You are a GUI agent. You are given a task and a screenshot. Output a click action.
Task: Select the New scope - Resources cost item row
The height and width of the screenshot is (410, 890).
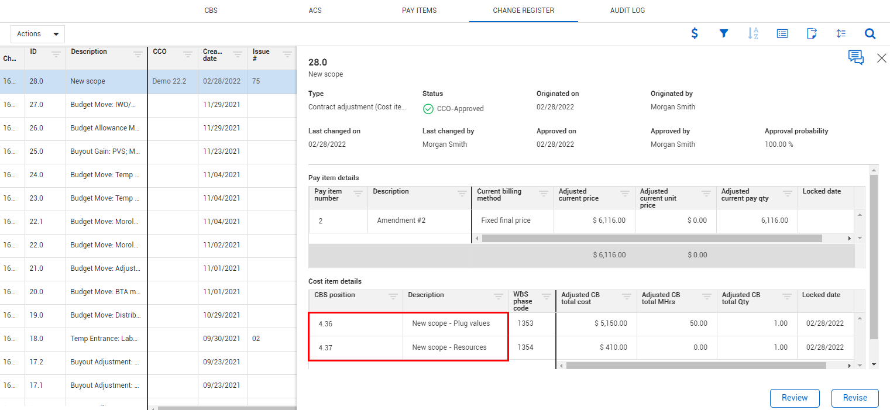[x=449, y=347]
